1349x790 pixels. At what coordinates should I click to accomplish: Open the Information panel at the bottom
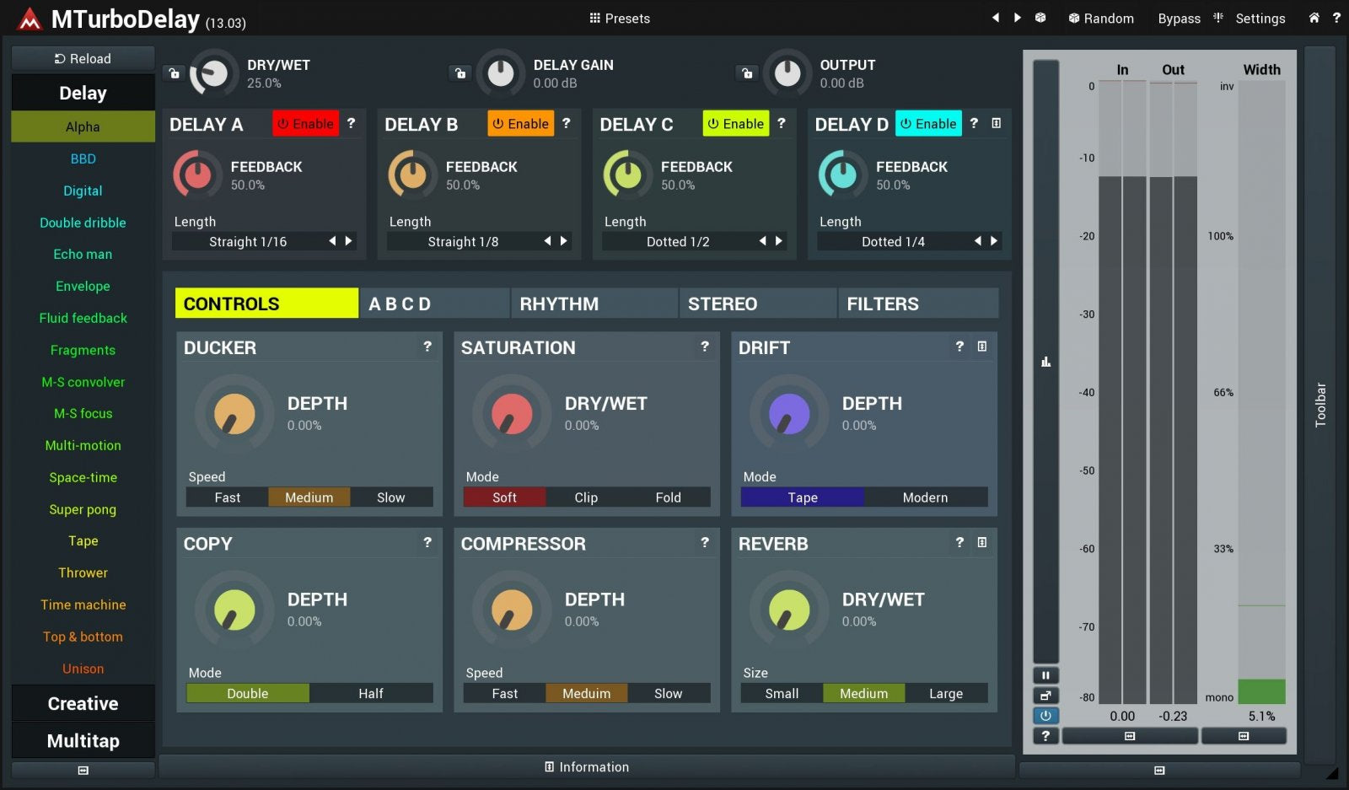[586, 766]
